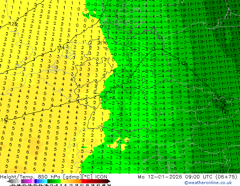Click the Mo 12-01-2026 09:00 UTC timestamp
This screenshot has height=186, width=240.
(x=176, y=177)
